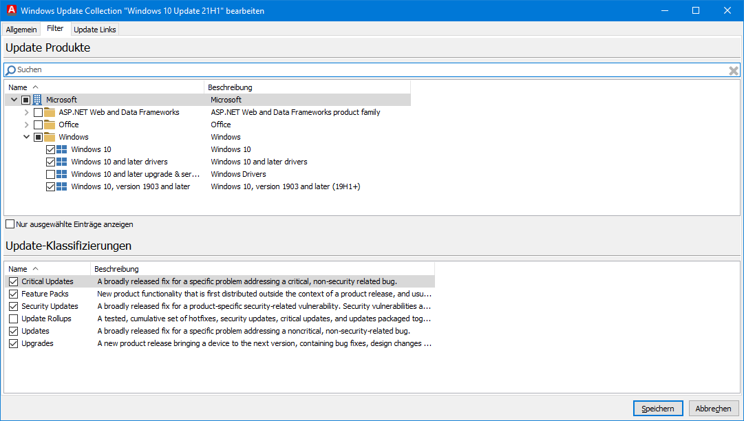This screenshot has height=421, width=744.
Task: Toggle the Microsoft root checkbox
Action: tap(25, 100)
